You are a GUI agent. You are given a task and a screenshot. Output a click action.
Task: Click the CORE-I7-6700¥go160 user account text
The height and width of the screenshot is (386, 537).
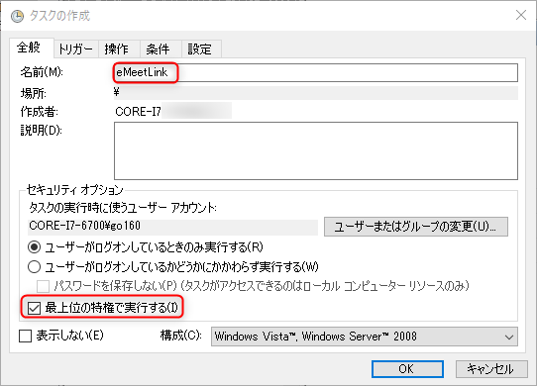(x=85, y=226)
